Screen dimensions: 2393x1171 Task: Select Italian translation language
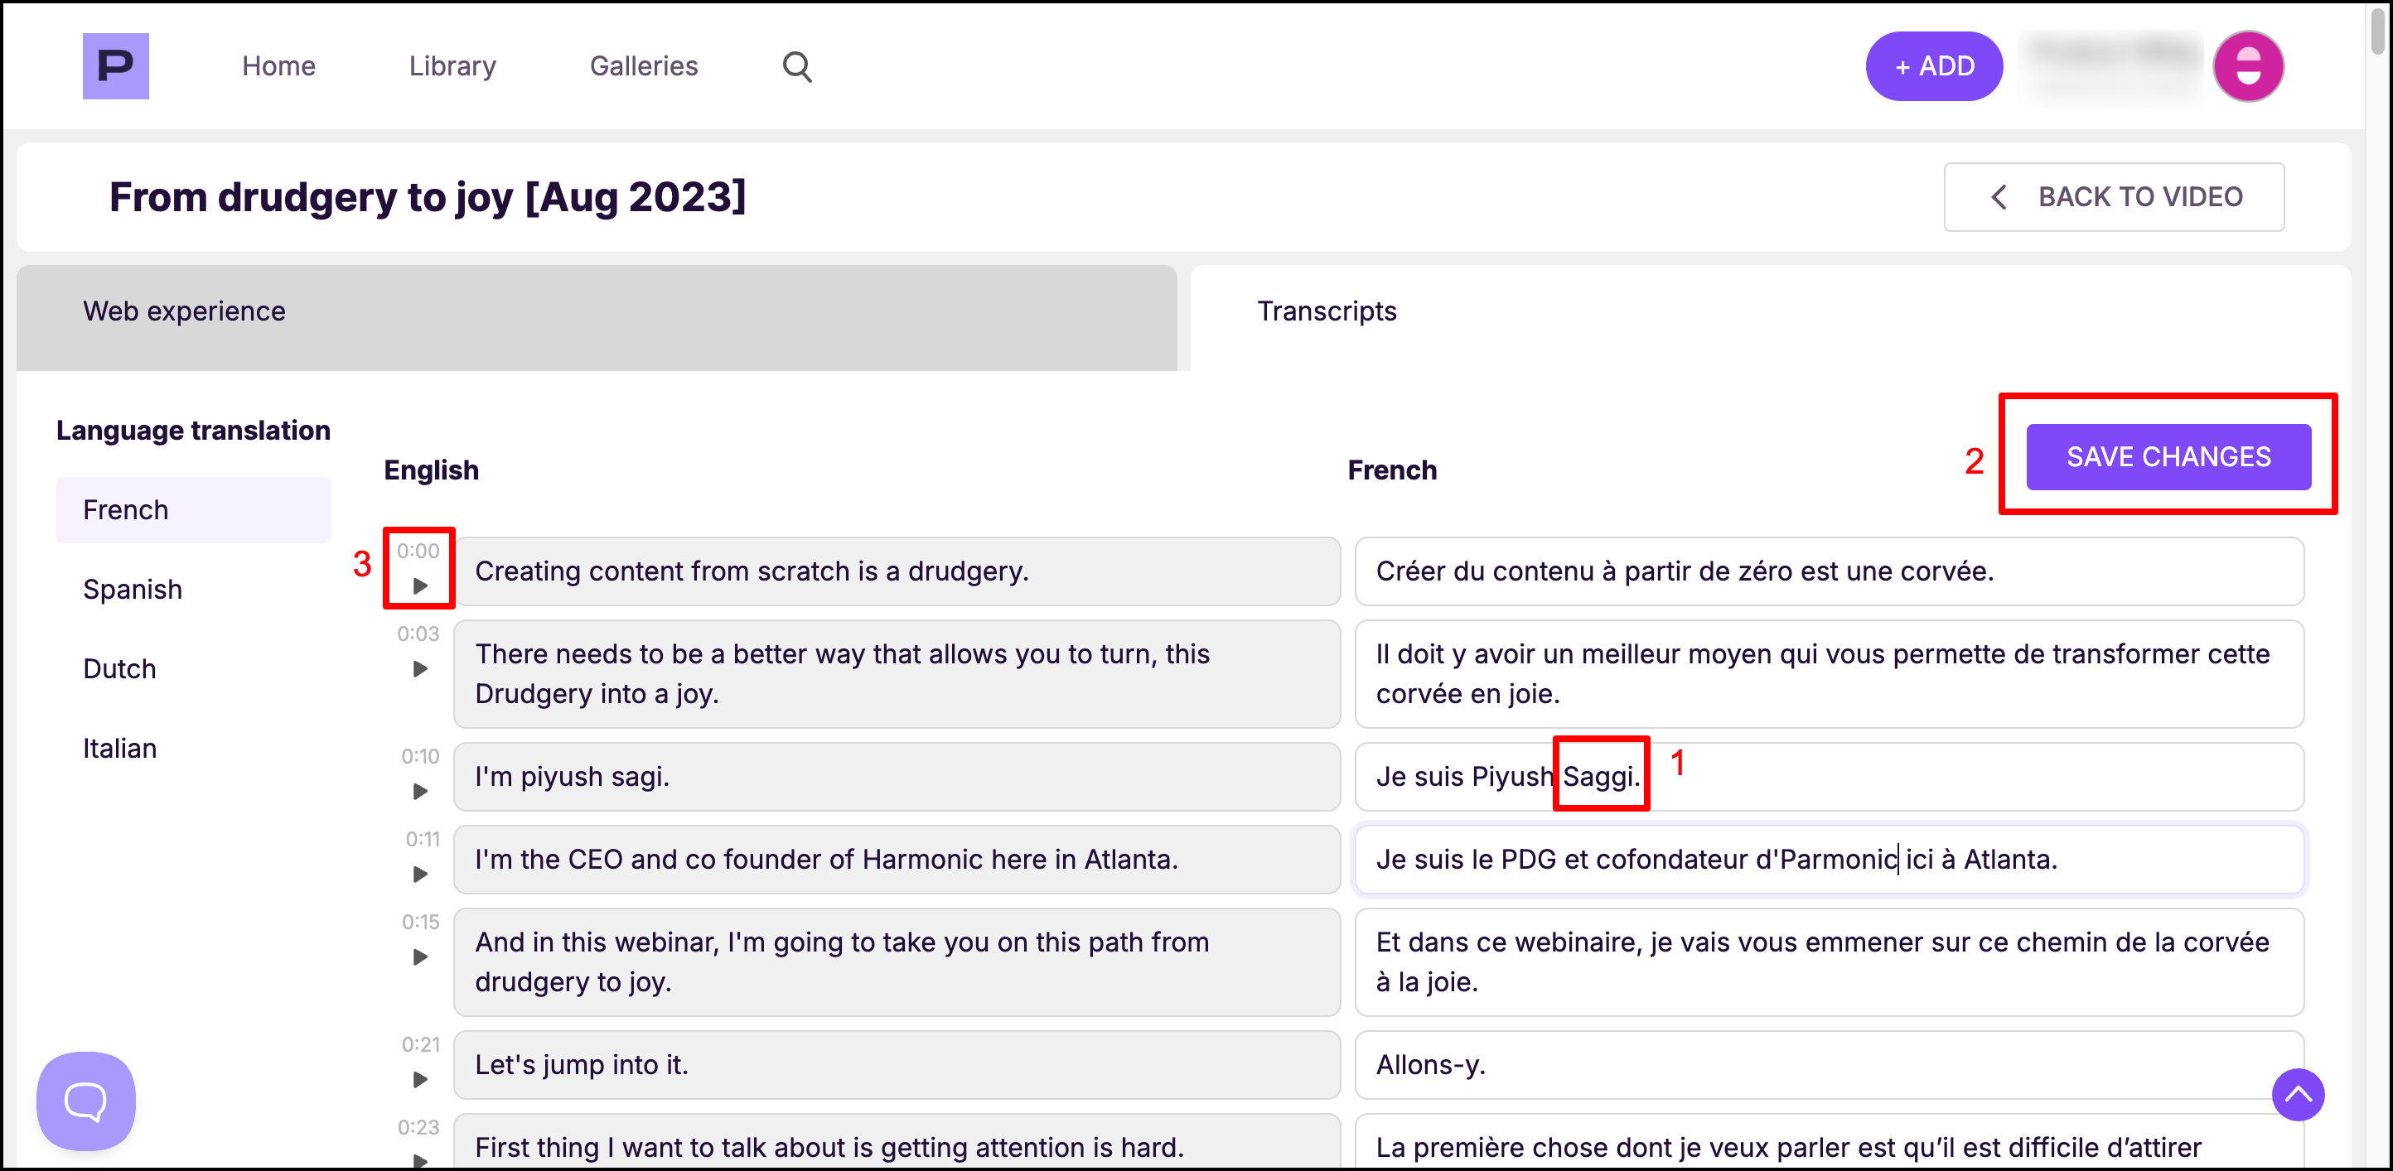click(x=120, y=749)
